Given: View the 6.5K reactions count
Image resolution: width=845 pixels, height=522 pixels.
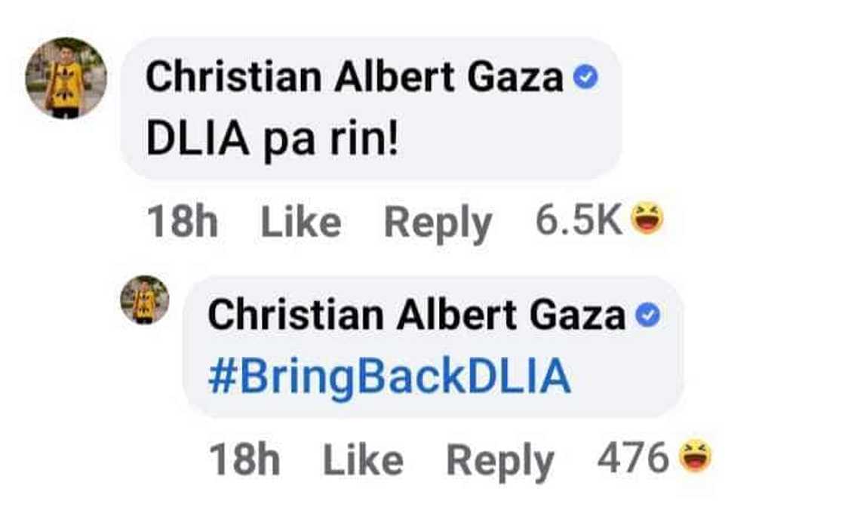Looking at the screenshot, I should click(x=579, y=221).
